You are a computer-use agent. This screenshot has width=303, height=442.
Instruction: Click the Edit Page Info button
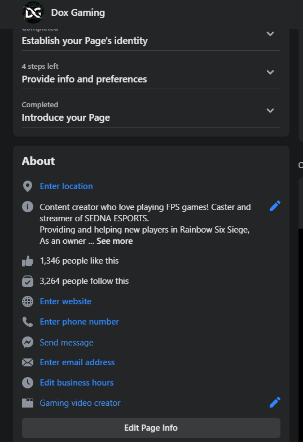(151, 428)
